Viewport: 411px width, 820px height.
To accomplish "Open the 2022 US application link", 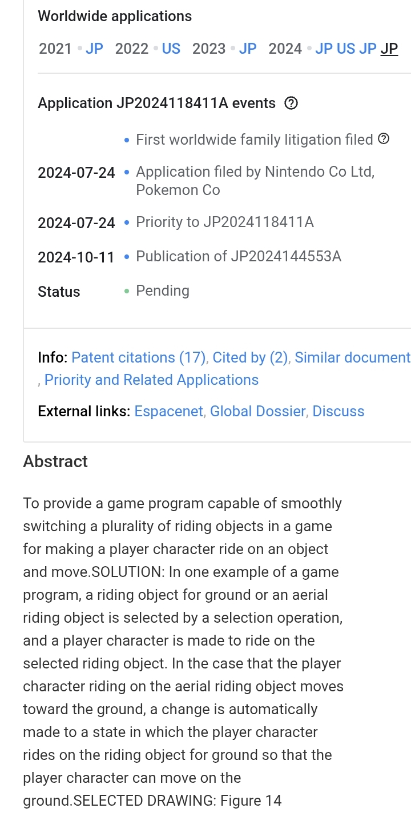I will tap(171, 49).
